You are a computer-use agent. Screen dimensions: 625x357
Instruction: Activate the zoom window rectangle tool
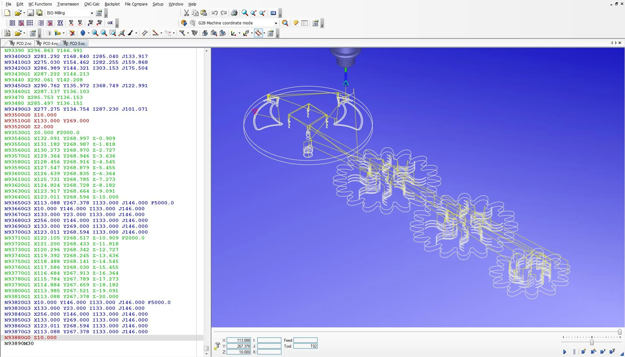[x=113, y=33]
